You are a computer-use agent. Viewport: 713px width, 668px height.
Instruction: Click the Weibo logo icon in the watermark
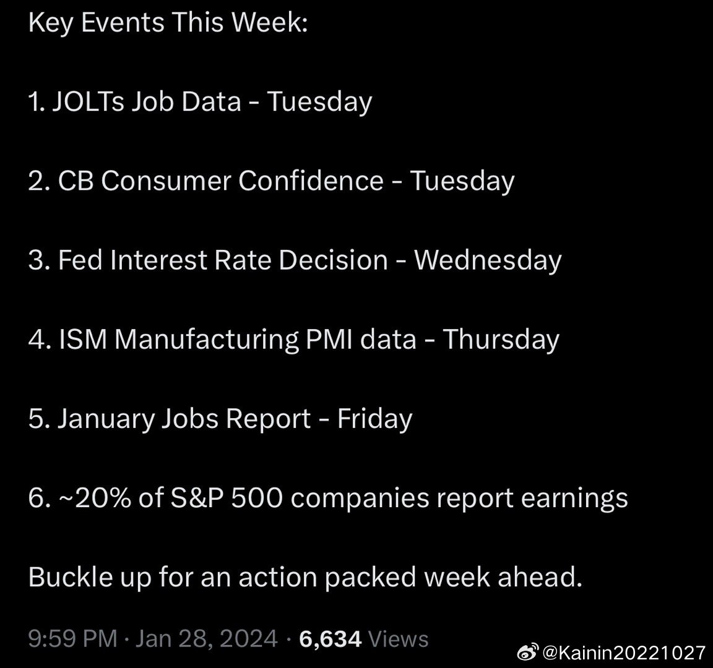coord(529,652)
